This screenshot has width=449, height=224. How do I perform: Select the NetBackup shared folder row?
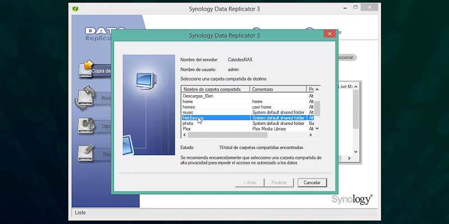pyautogui.click(x=248, y=118)
